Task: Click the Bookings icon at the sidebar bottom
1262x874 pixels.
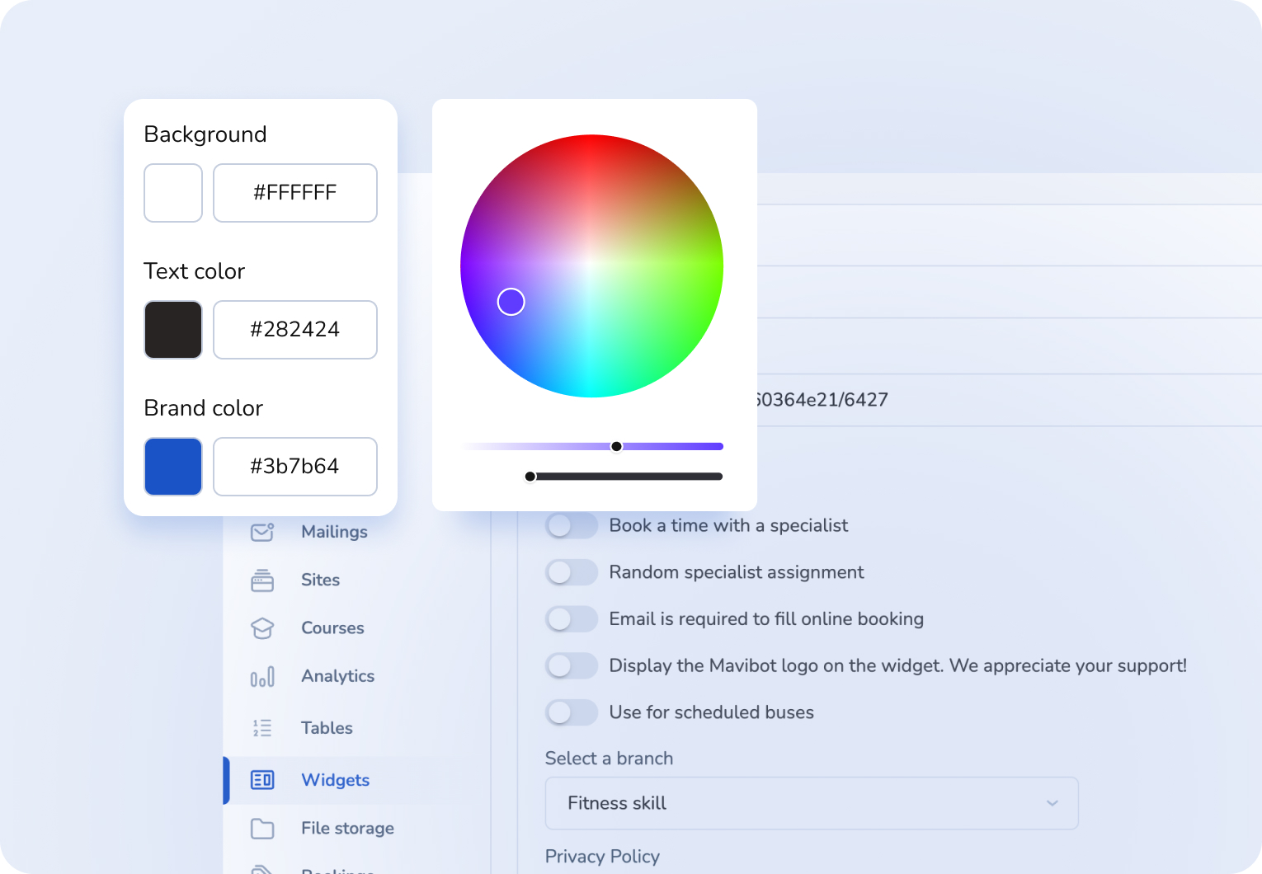Action: click(262, 868)
